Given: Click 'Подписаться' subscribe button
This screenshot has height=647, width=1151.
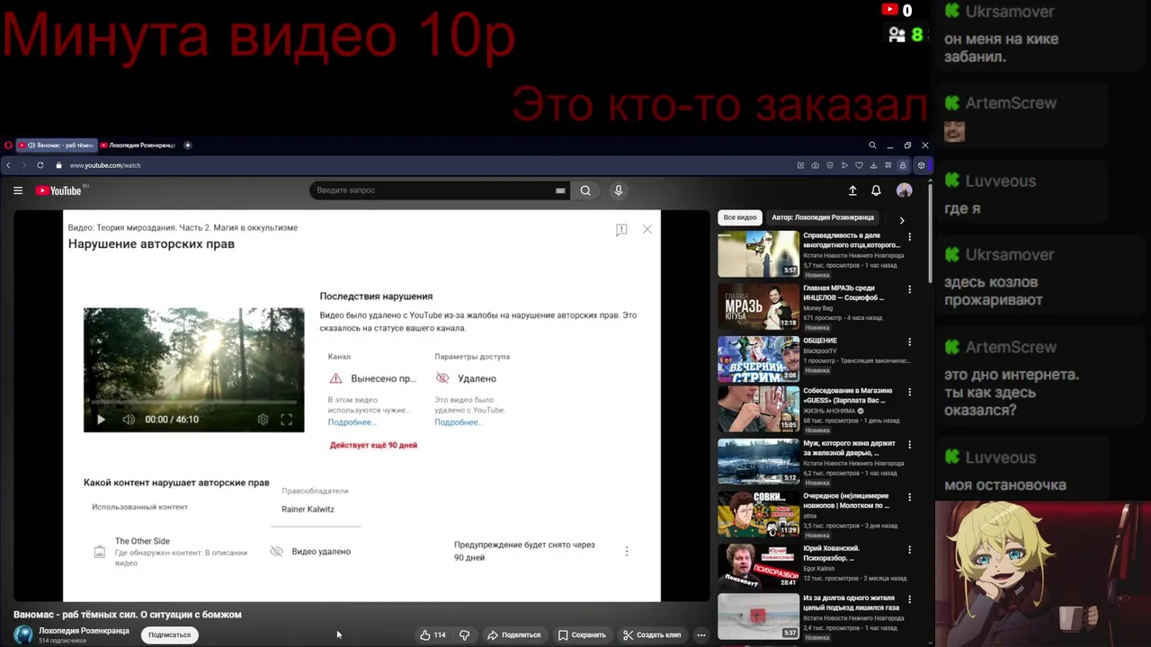Looking at the screenshot, I should point(170,635).
